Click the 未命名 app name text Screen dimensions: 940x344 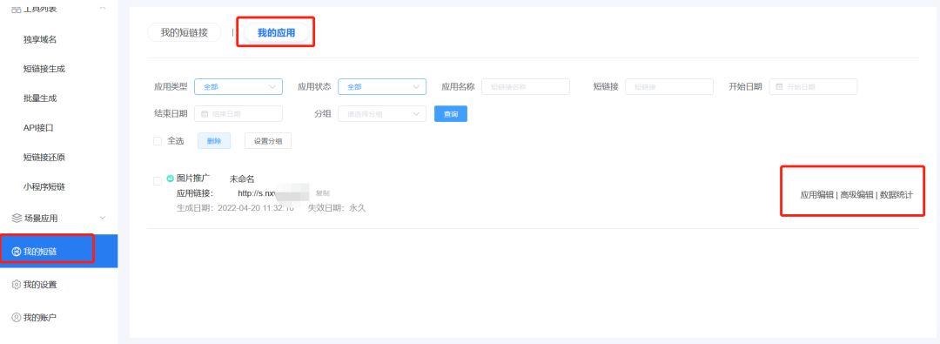coord(242,179)
